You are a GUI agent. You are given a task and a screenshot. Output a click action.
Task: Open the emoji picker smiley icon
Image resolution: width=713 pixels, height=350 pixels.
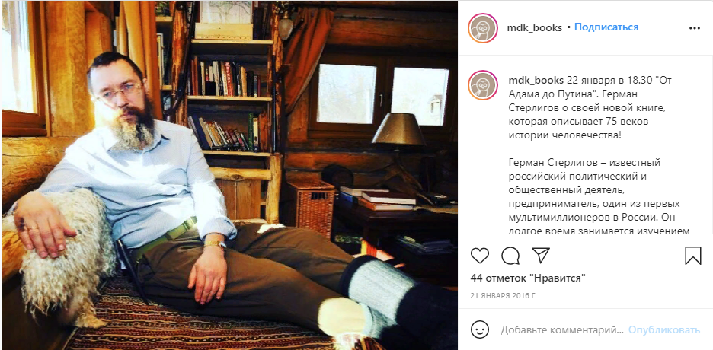480,329
